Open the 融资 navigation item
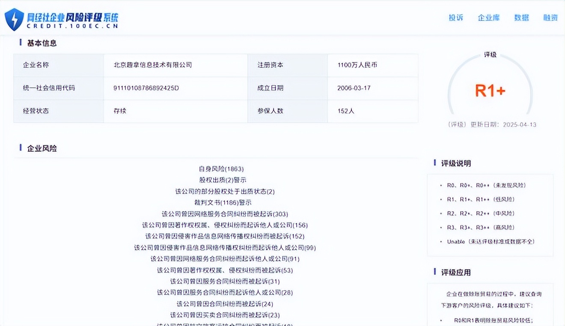Image resolution: width=565 pixels, height=326 pixels. point(550,18)
